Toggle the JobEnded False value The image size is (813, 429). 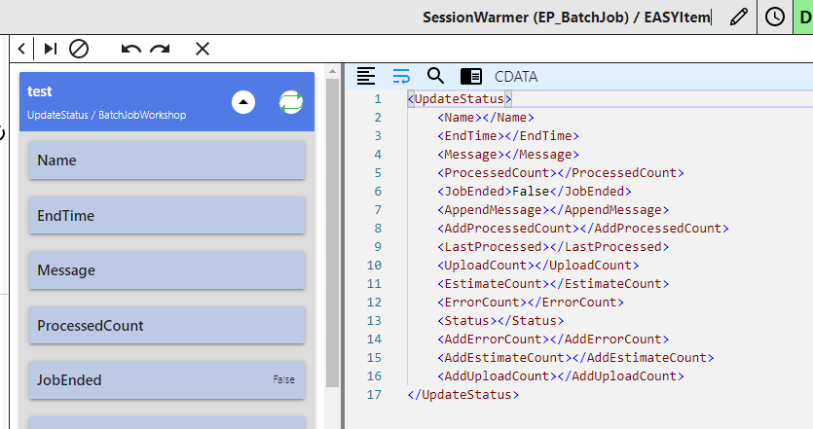(x=283, y=379)
